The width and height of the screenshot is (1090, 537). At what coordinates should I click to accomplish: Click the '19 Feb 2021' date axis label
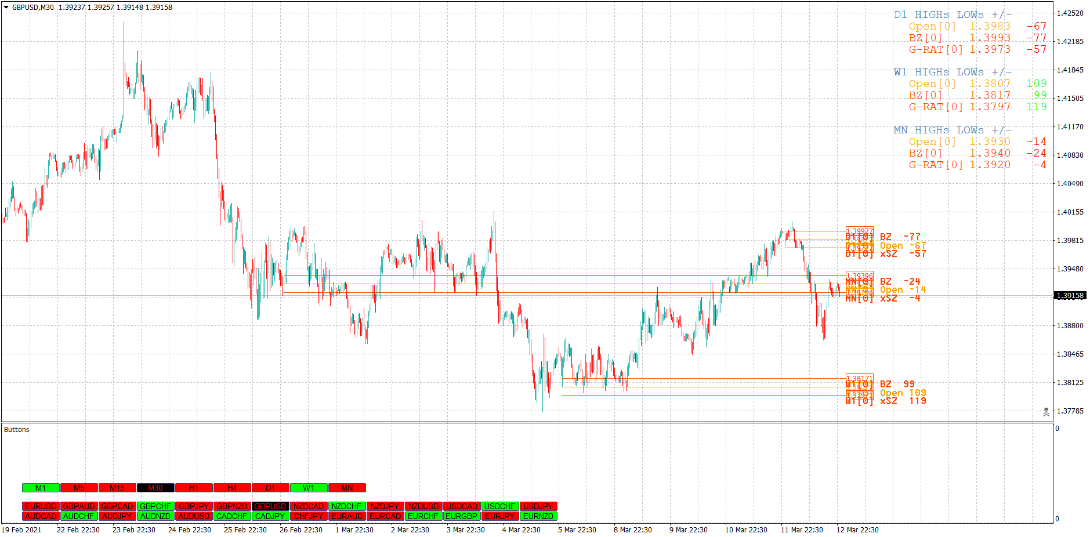pos(21,530)
